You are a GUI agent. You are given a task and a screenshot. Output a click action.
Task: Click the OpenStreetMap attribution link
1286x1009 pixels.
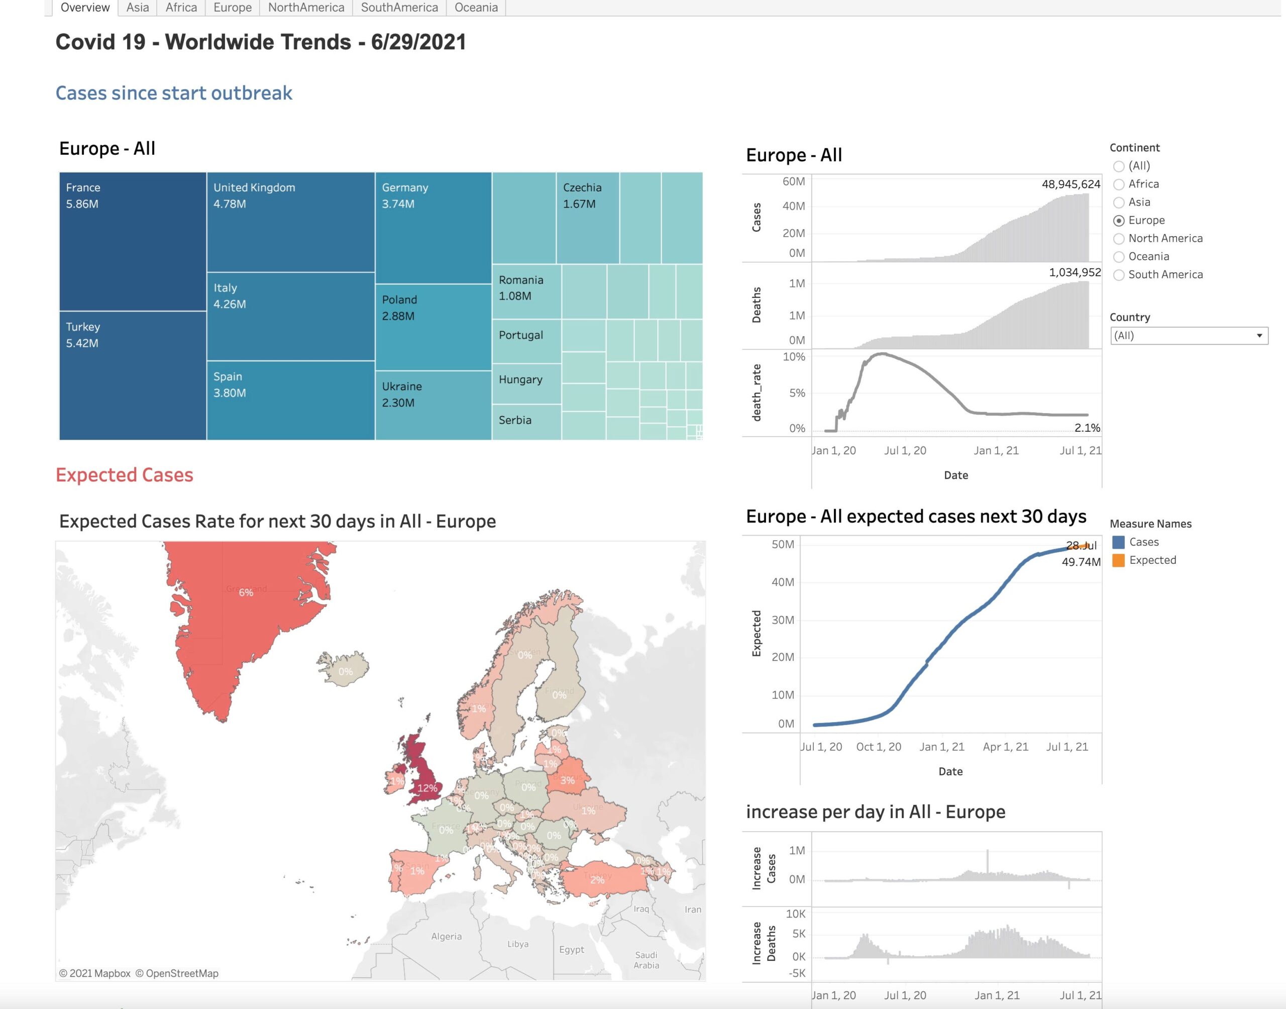tap(181, 973)
